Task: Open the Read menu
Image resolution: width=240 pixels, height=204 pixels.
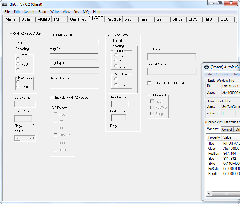Action: coord(42,12)
